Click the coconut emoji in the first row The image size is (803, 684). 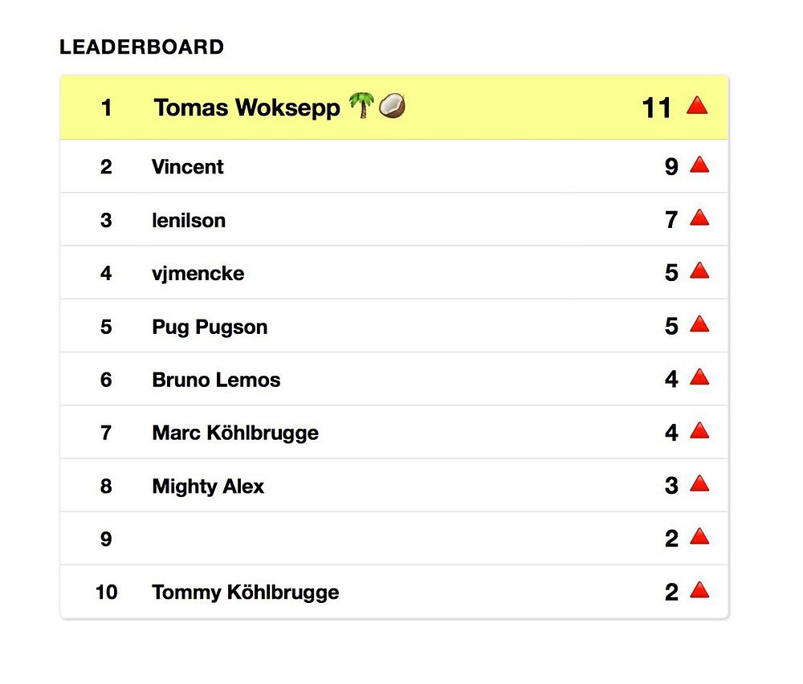[393, 106]
